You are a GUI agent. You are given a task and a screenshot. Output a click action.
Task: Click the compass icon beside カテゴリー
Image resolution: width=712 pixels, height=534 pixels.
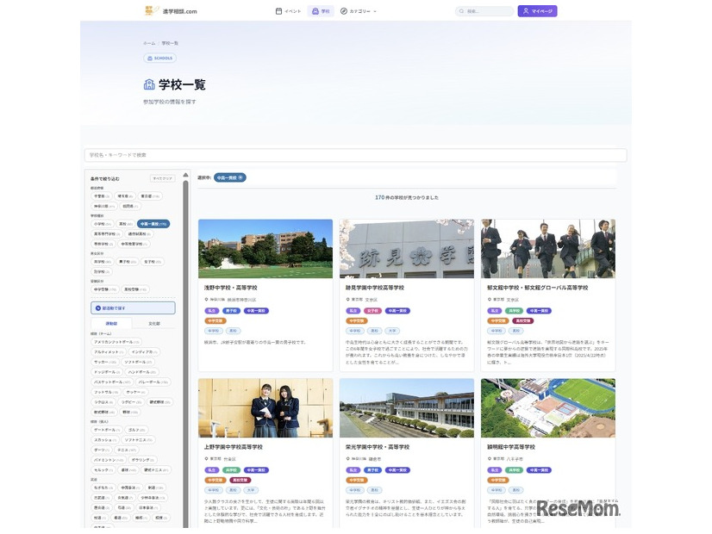coord(344,11)
